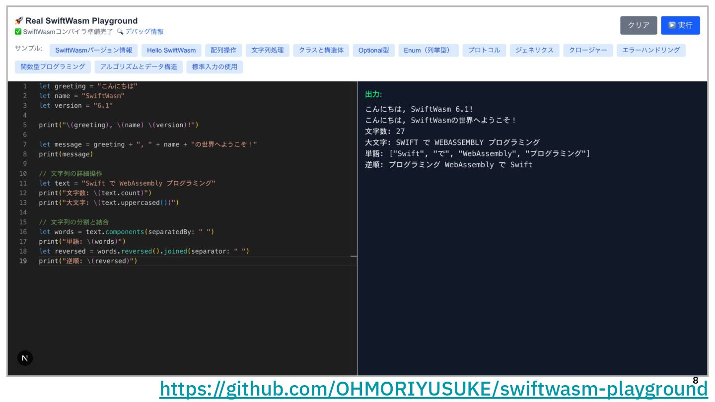Click the green checkmark status icon
The height and width of the screenshot is (402, 715).
point(18,32)
